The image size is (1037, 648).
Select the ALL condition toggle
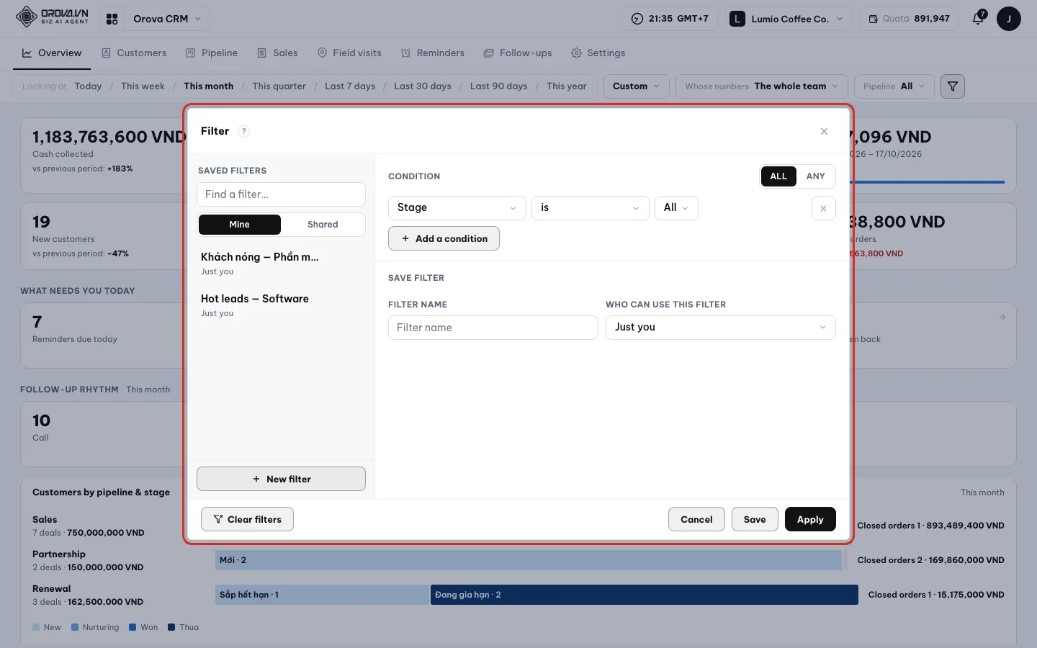point(778,176)
